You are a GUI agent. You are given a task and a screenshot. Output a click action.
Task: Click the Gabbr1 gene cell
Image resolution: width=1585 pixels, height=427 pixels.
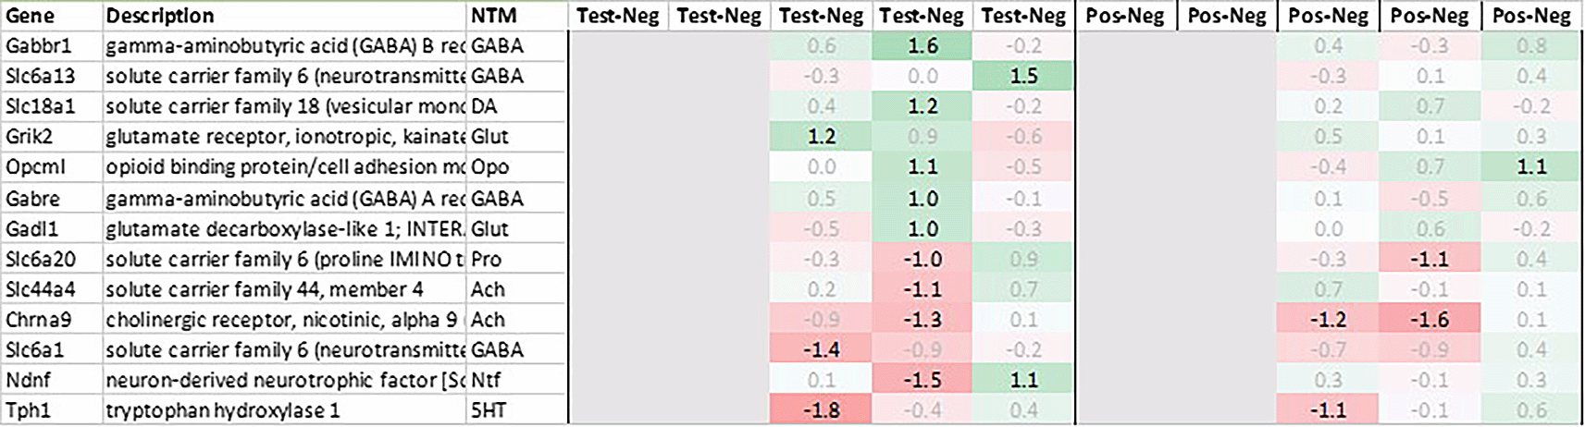[52, 45]
